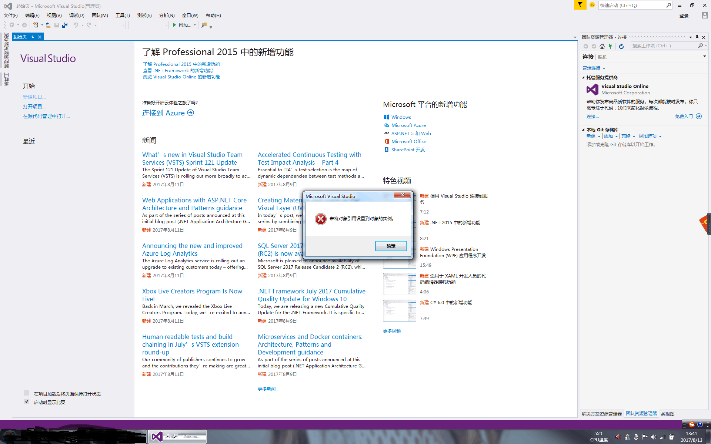Open the 新建 Git repository dropdown
Viewport: 711px width, 444px height.
[593, 136]
